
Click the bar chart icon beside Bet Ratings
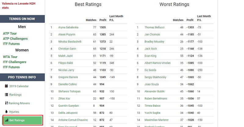(x=6, y=120)
